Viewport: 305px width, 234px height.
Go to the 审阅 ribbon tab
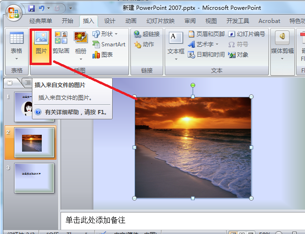tap(190, 21)
